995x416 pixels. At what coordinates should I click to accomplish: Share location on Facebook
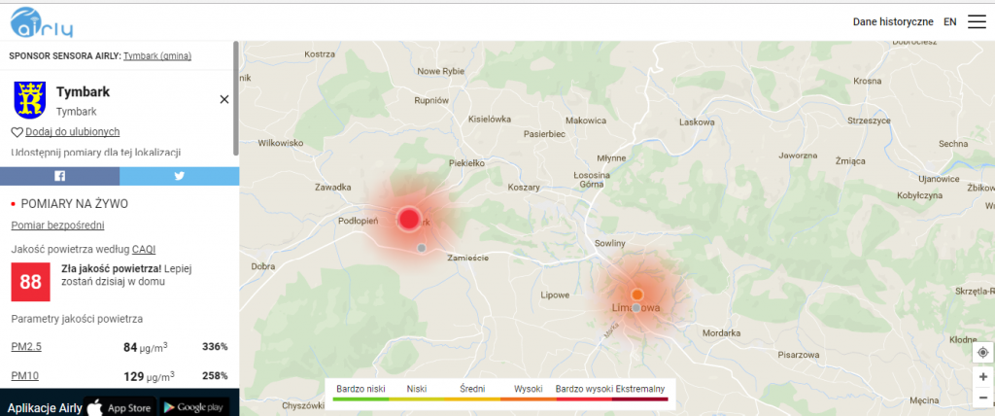pyautogui.click(x=59, y=176)
